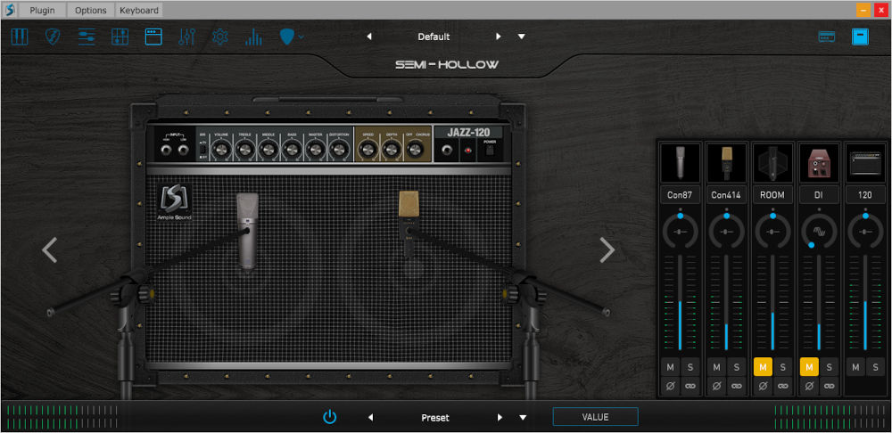Open the piano keyboard panel icon

coord(20,37)
